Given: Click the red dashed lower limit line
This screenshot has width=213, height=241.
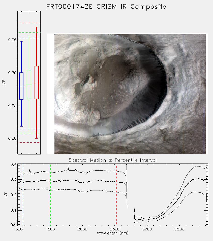Looking at the screenshot, I should click(29, 142).
